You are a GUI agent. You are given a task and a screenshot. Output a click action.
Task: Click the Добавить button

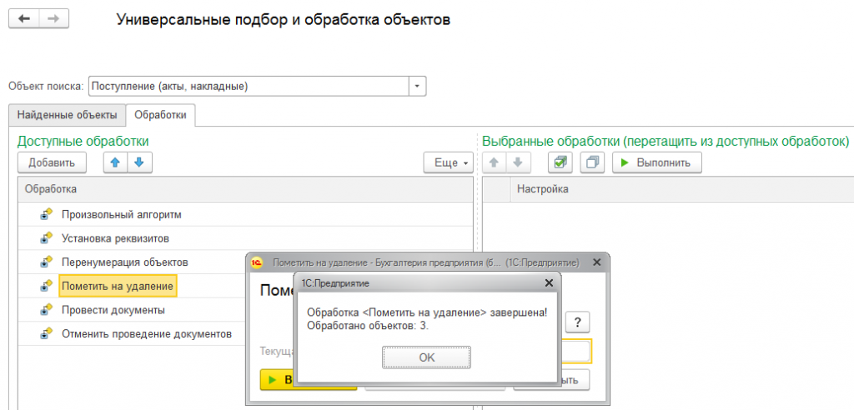[52, 162]
